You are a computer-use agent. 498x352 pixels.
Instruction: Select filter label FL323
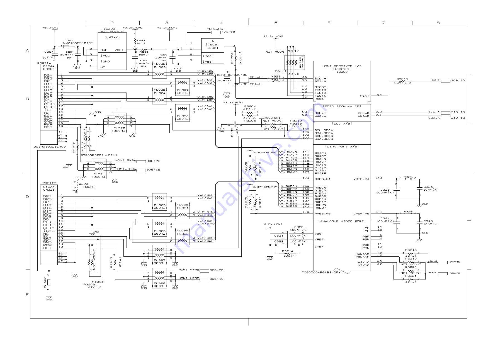(160, 67)
